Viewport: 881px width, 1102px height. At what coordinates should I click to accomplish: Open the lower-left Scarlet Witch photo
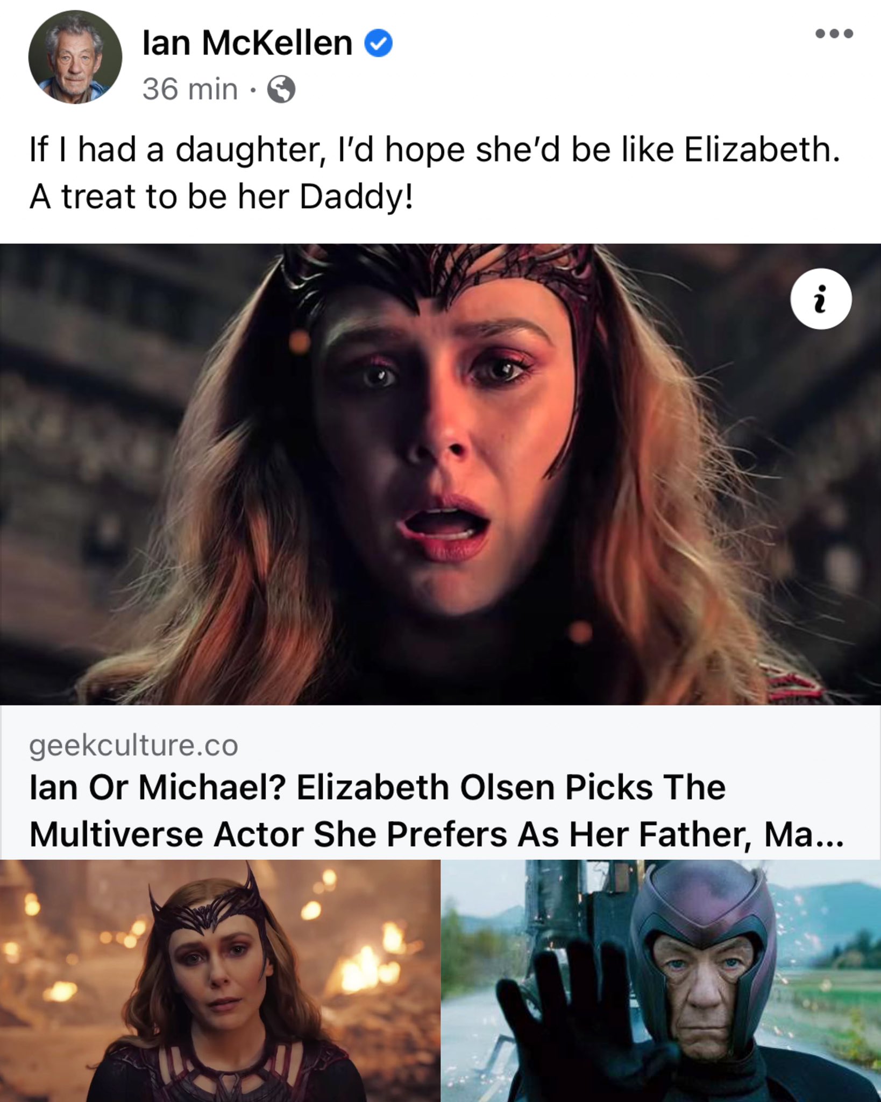(x=220, y=980)
